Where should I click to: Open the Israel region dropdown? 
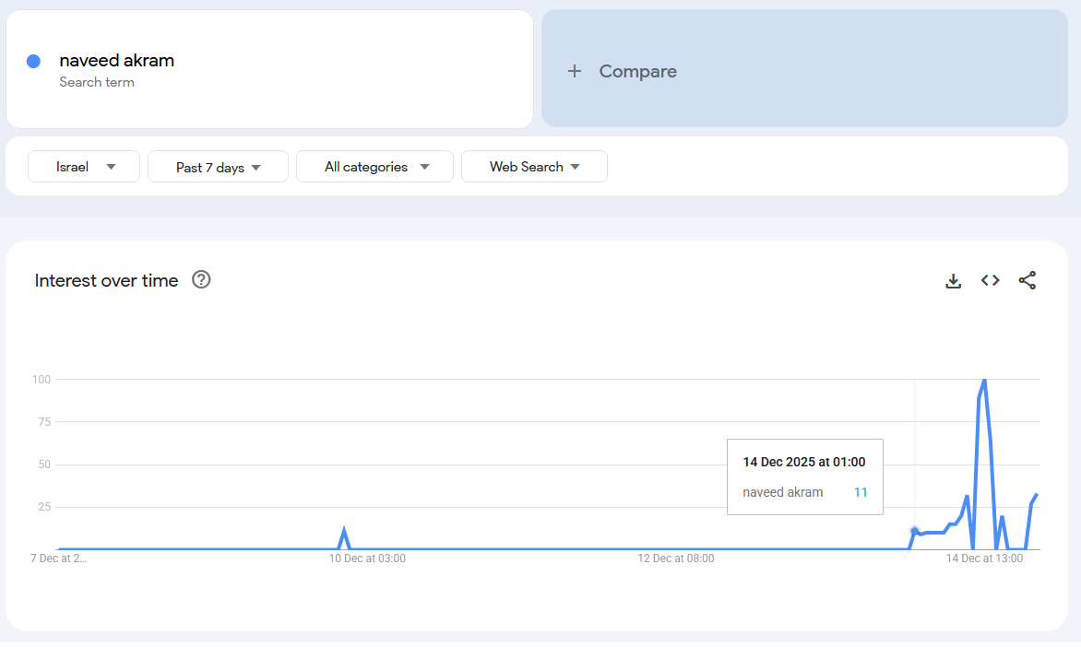point(84,167)
